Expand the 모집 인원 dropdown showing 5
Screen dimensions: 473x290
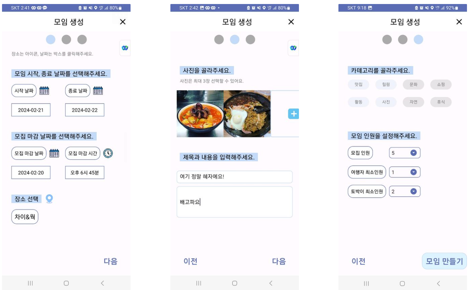click(x=405, y=153)
